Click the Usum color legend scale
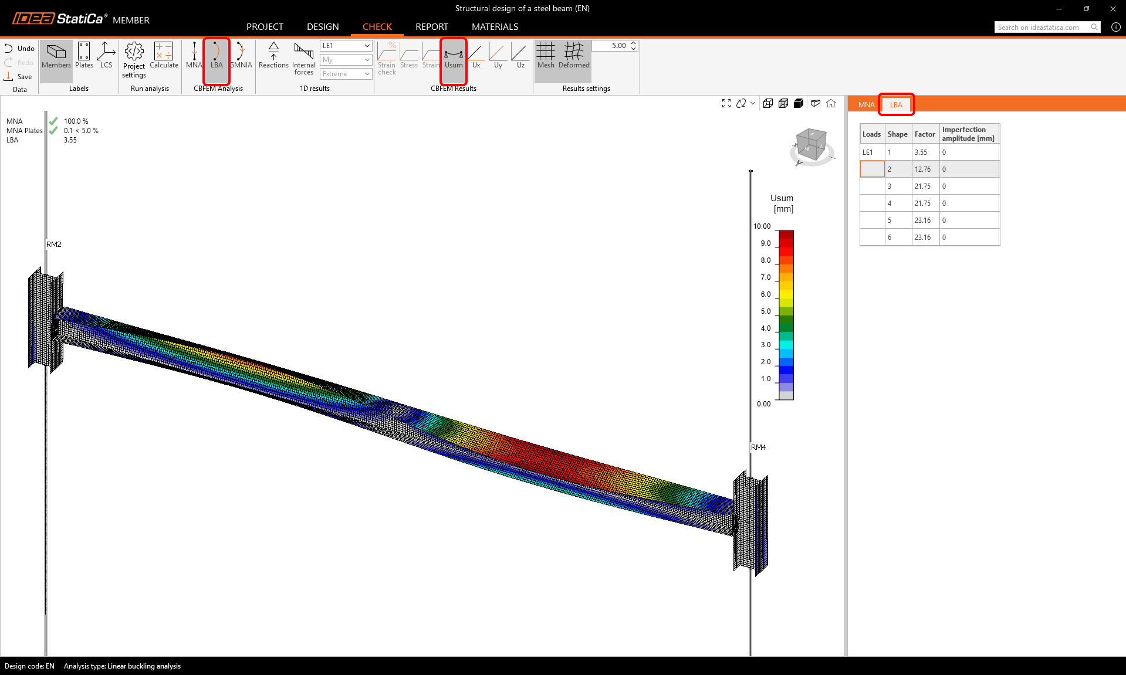The height and width of the screenshot is (675, 1126). [x=786, y=315]
